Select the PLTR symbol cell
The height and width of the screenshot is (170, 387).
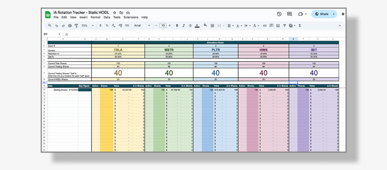click(x=215, y=50)
